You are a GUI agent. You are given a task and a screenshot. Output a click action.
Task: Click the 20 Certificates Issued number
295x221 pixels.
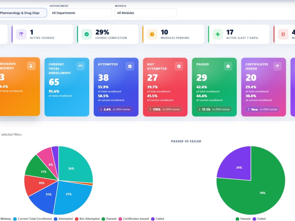coord(251,77)
